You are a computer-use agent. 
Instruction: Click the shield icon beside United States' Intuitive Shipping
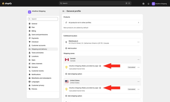(x=100, y=88)
